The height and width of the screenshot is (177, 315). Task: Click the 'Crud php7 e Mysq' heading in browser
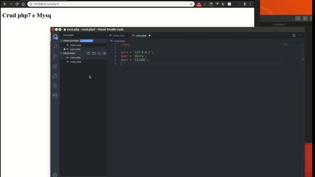click(27, 15)
